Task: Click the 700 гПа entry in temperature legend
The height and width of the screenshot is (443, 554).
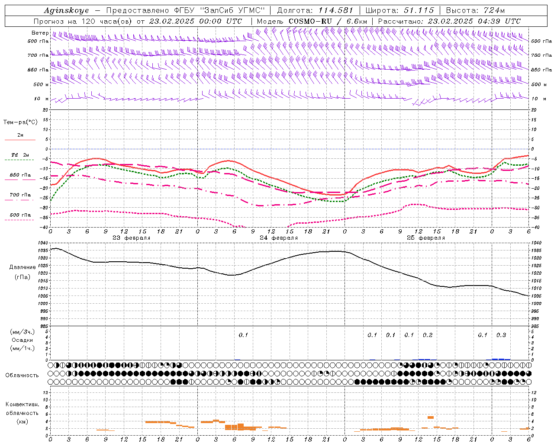Action: [x=20, y=195]
